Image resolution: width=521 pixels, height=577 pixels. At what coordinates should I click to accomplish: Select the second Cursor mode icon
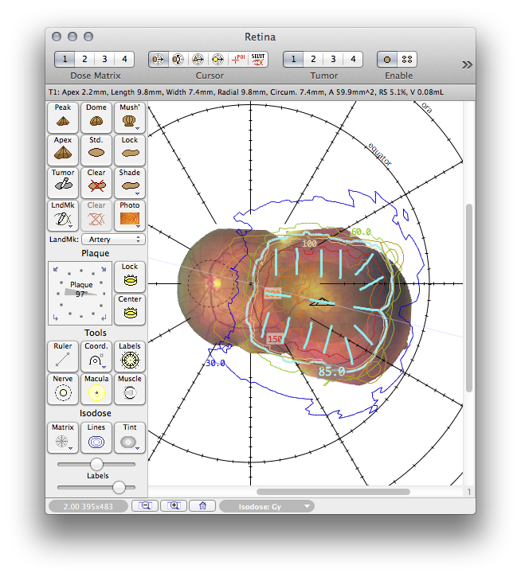(x=178, y=59)
